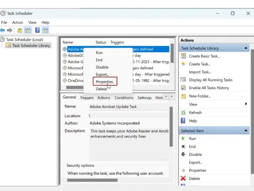Click the Refresh icon in Actions pane
Image resolution: width=254 pixels, height=191 pixels.
coord(183,112)
